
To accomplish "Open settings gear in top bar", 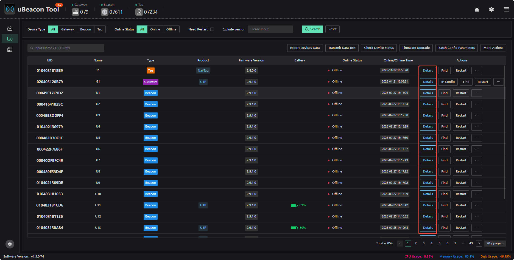I will coord(491,9).
